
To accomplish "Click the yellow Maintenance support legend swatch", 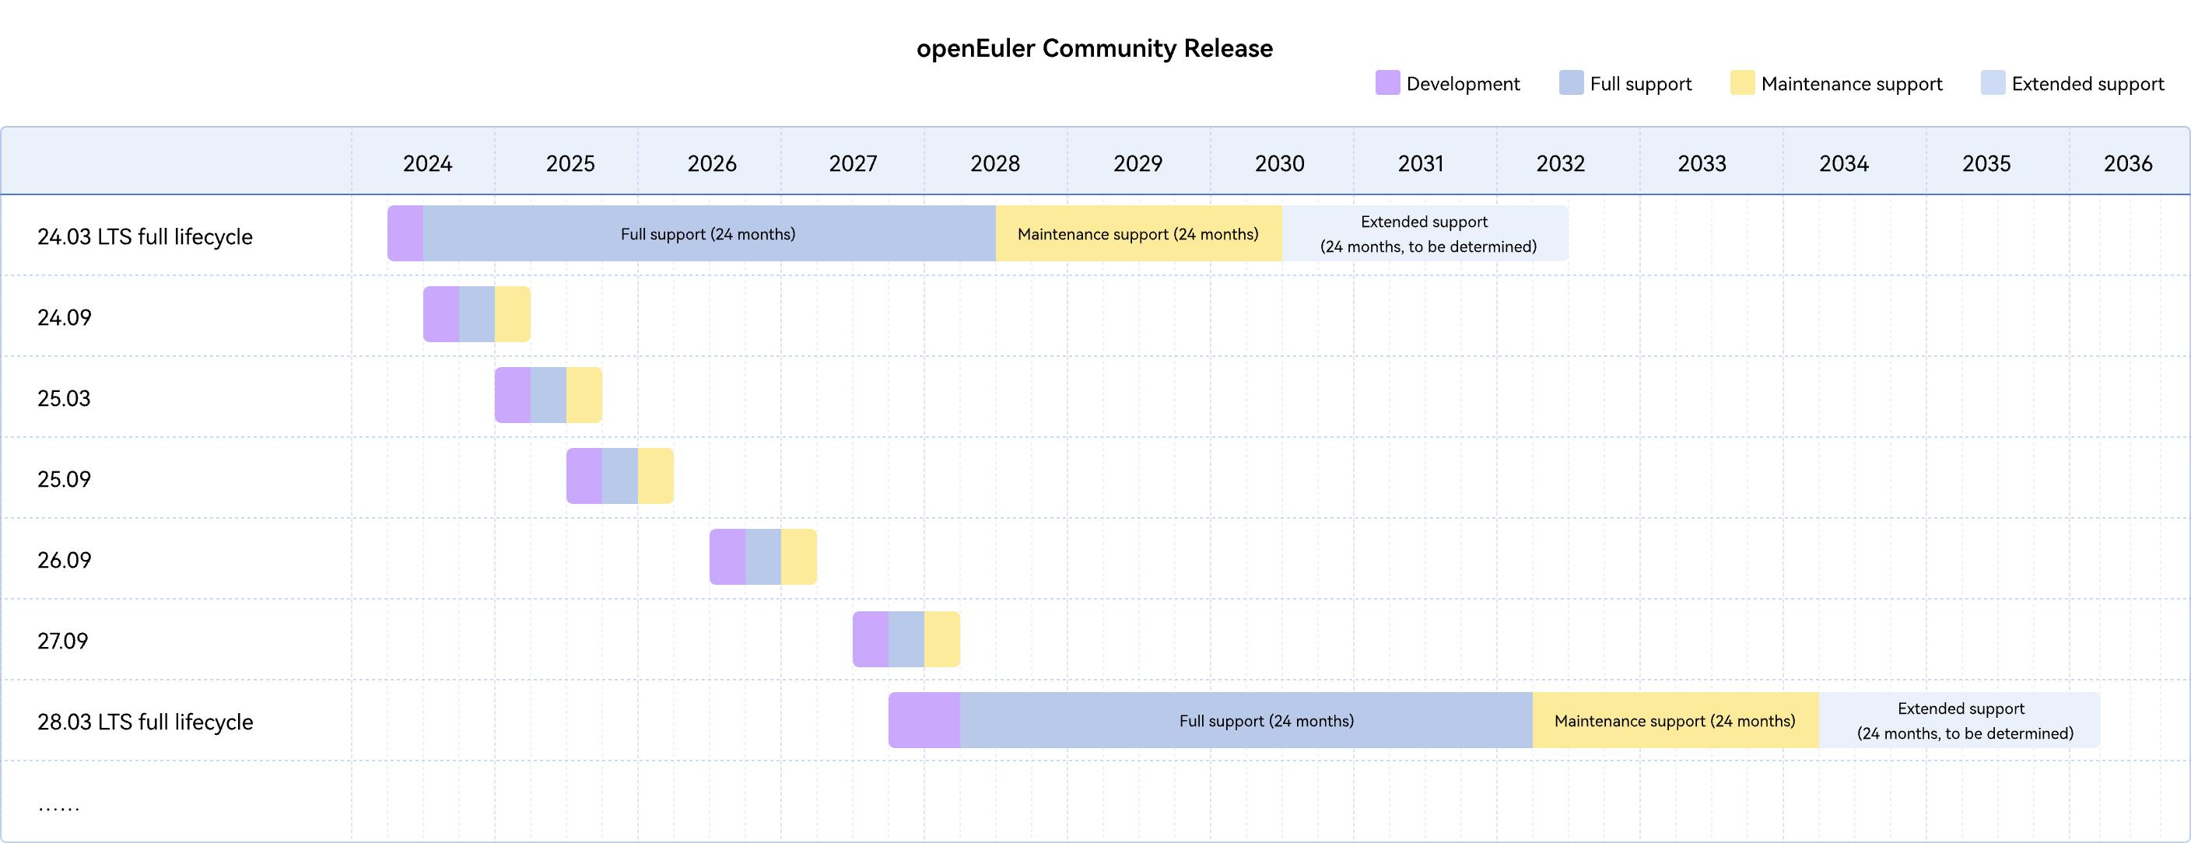I will point(1742,82).
